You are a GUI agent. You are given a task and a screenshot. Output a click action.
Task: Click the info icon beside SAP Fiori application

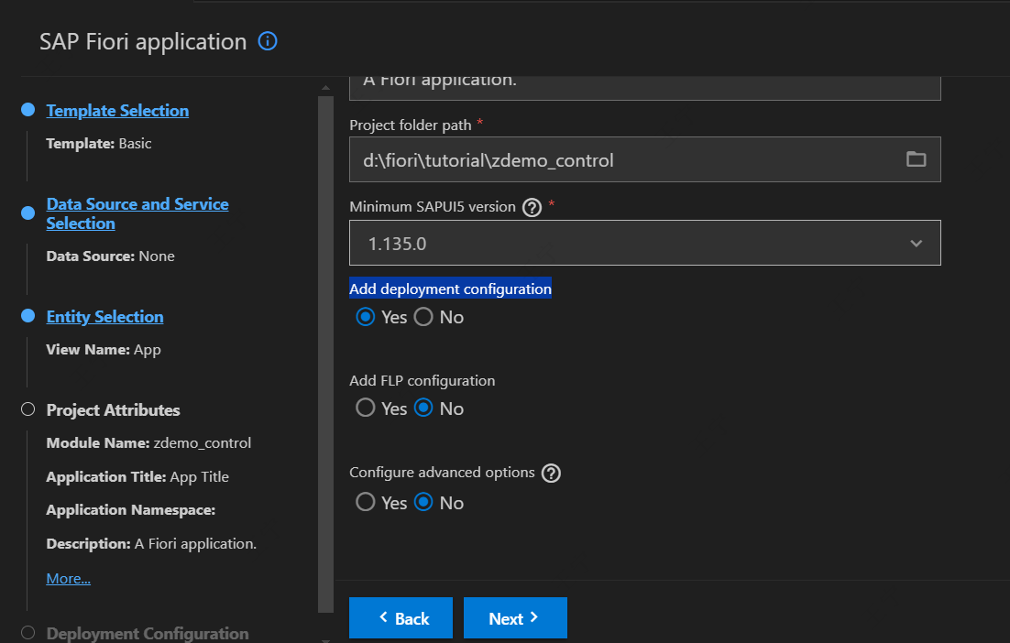268,41
